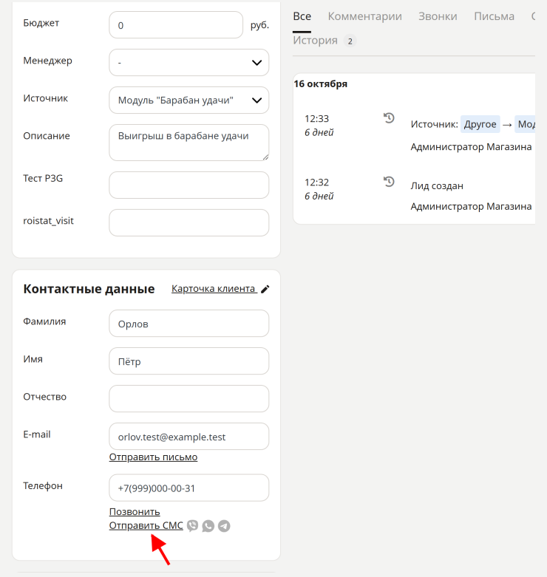Focus the Имя field with Пётр
Viewport: 547px width, 577px height.
coord(188,361)
